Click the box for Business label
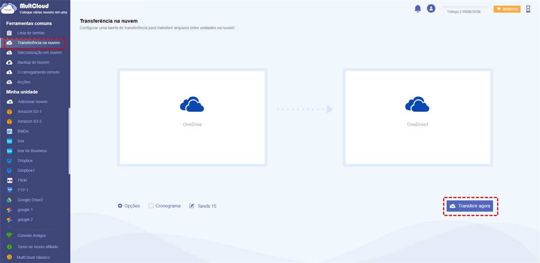 pyautogui.click(x=32, y=151)
